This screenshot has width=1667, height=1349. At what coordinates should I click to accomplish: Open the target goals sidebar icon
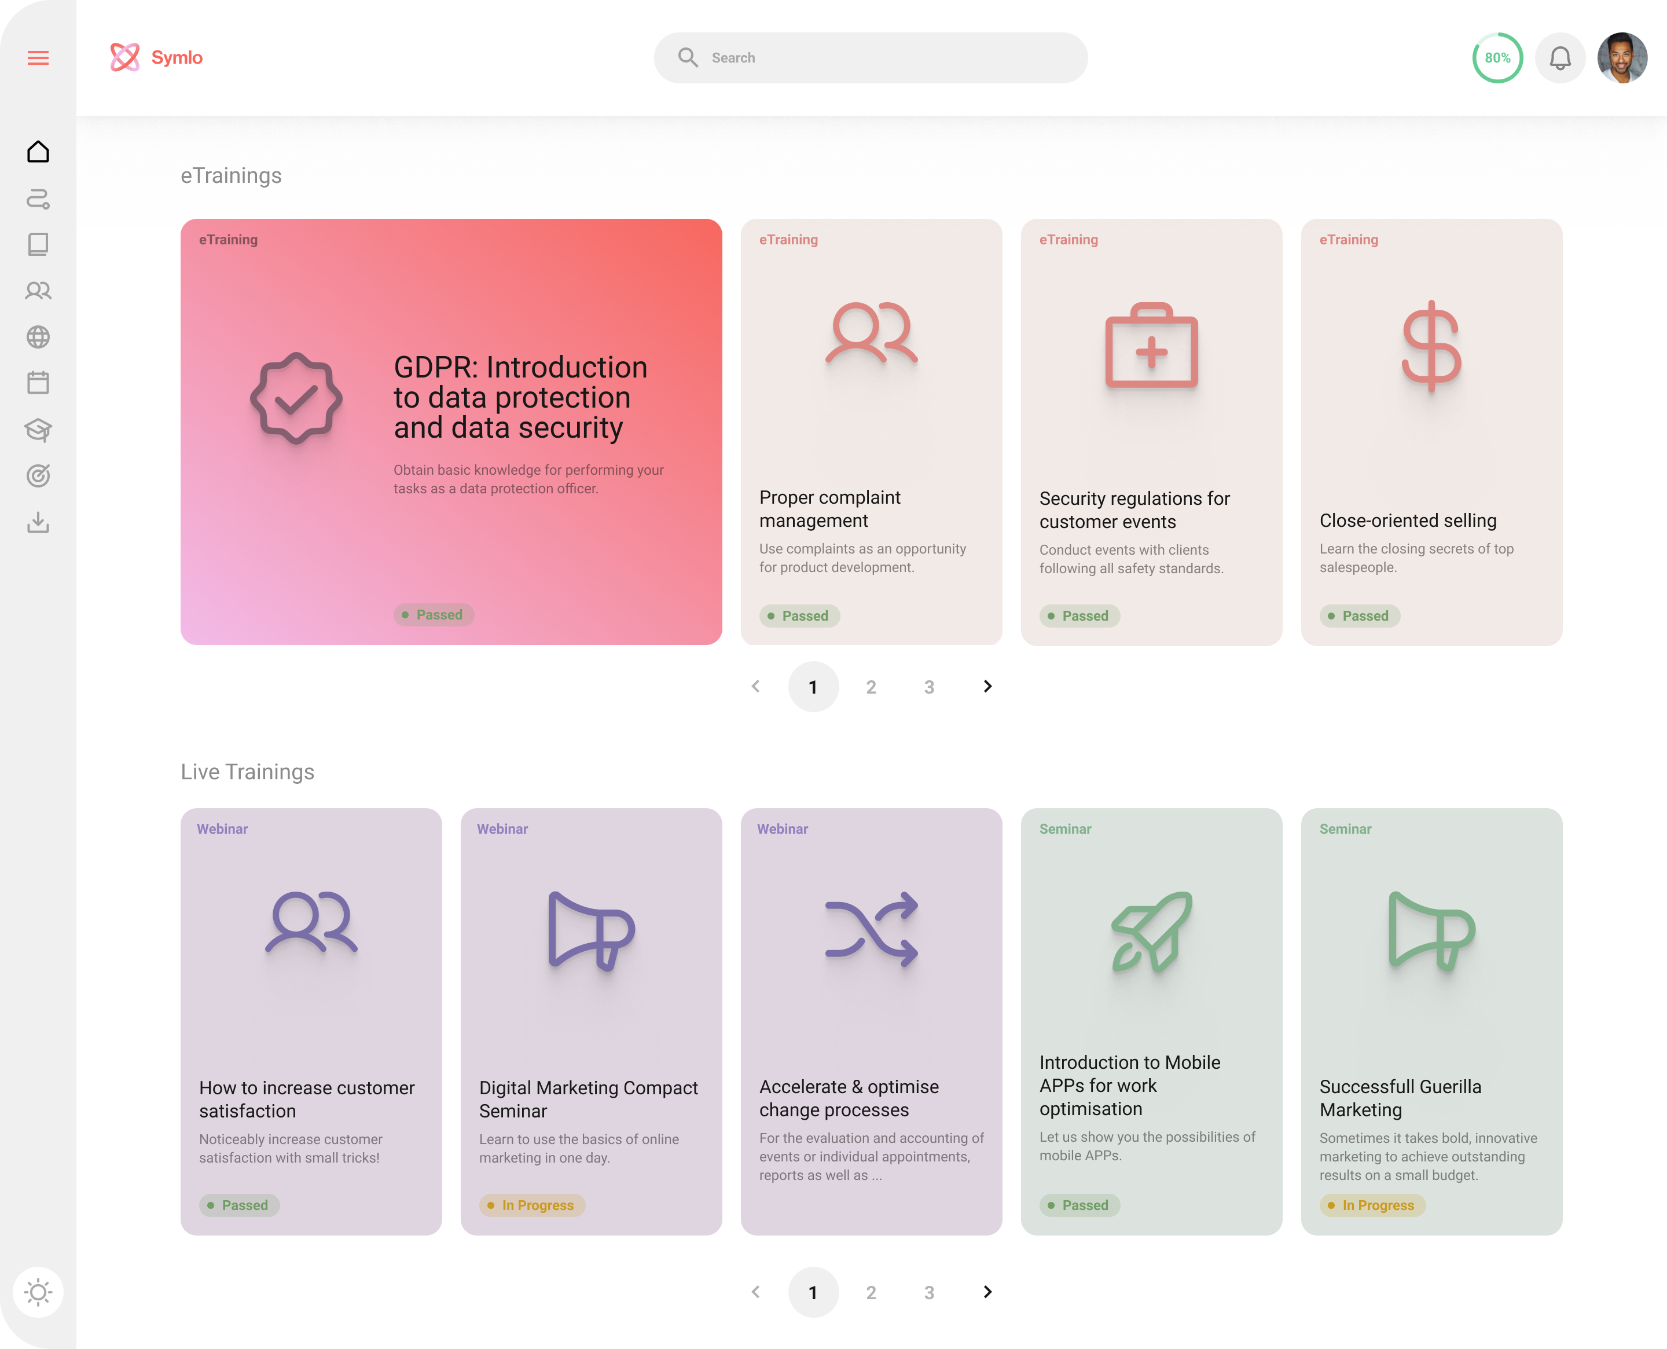pyautogui.click(x=38, y=475)
